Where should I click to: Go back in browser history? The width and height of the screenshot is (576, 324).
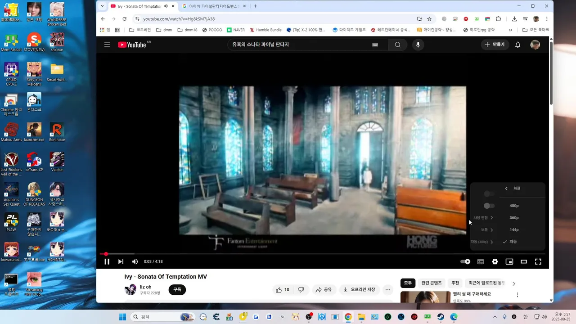[x=103, y=19]
